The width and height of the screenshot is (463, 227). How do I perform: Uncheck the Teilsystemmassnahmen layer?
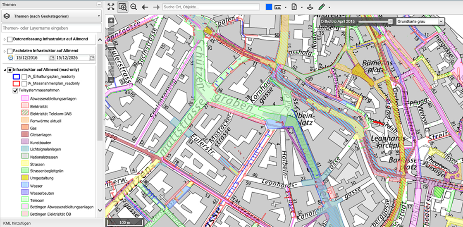click(15, 90)
